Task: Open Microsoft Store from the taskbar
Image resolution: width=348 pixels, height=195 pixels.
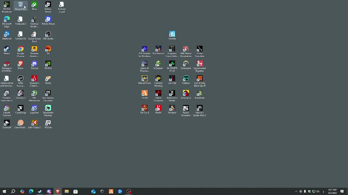Action: coord(76,191)
